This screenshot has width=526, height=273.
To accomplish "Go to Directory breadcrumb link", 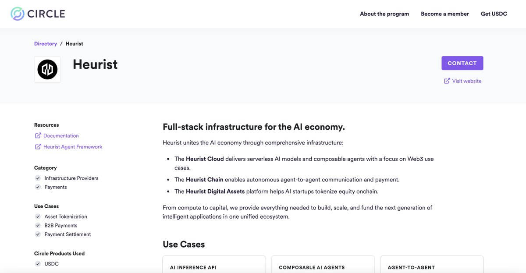I will (x=46, y=44).
